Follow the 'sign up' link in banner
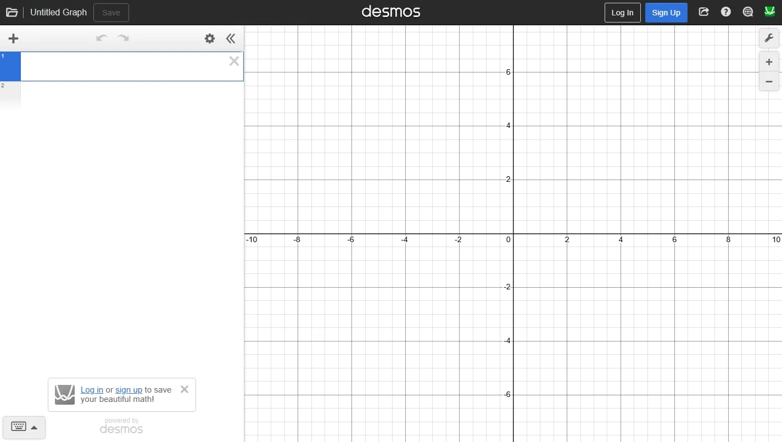Viewport: 782px width, 442px height. click(x=129, y=390)
